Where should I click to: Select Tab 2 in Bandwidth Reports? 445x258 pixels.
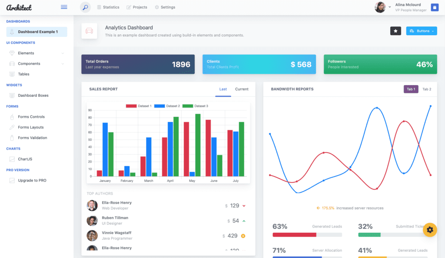click(427, 89)
